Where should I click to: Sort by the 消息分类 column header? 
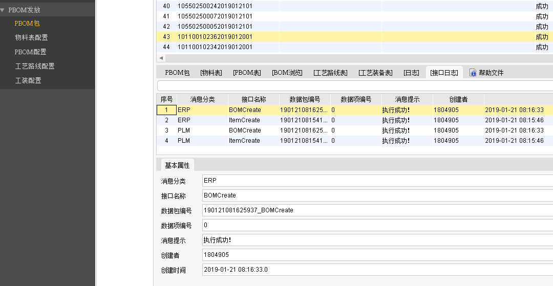point(202,99)
